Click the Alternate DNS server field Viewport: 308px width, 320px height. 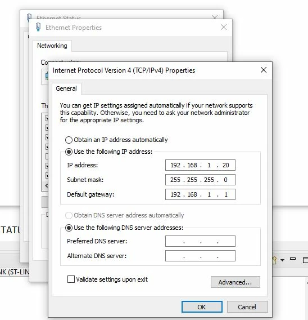(x=200, y=256)
